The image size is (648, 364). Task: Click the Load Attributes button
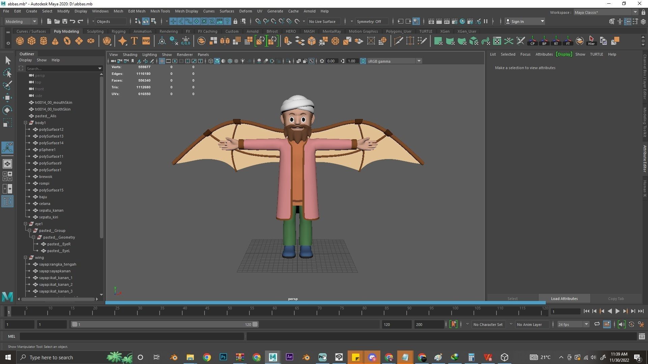(564, 299)
